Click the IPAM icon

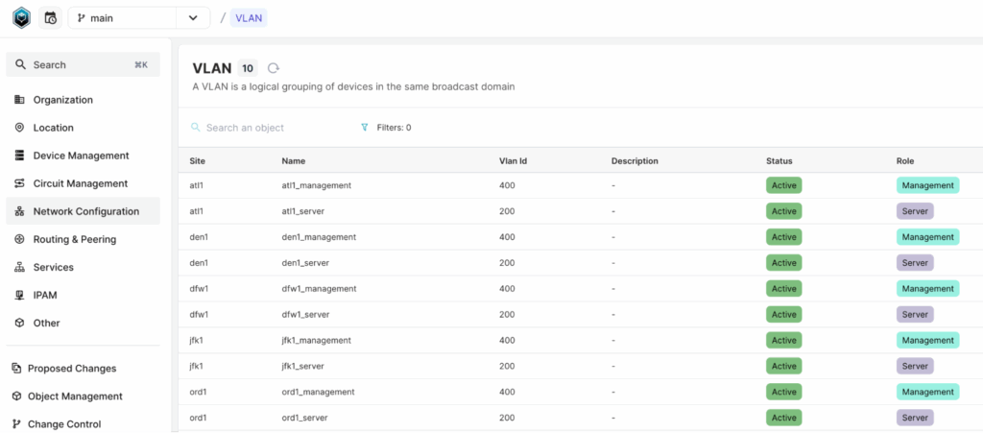pyautogui.click(x=19, y=295)
